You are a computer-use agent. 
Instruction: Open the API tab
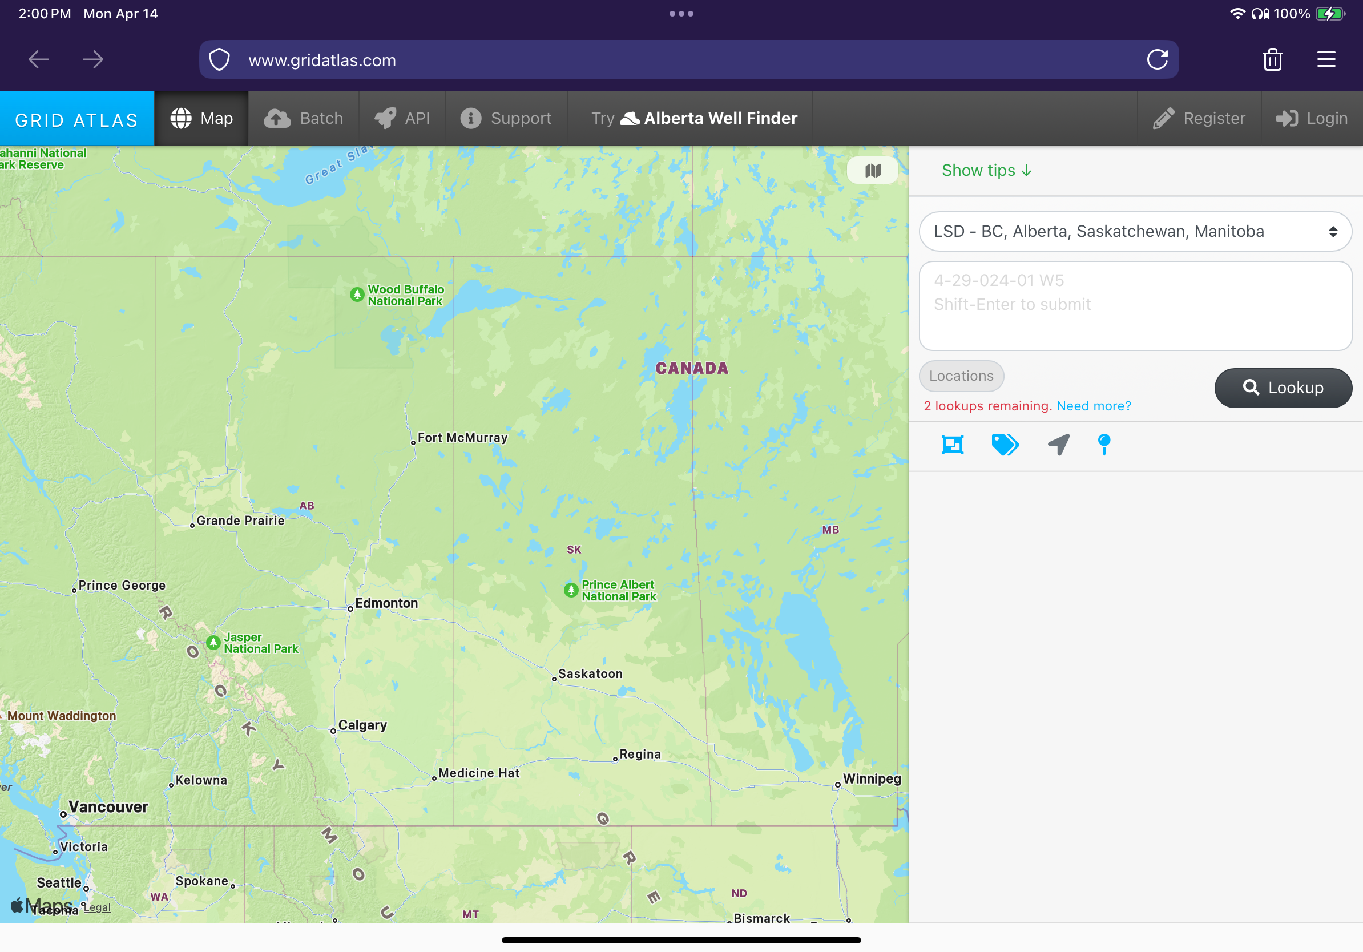pyautogui.click(x=402, y=119)
